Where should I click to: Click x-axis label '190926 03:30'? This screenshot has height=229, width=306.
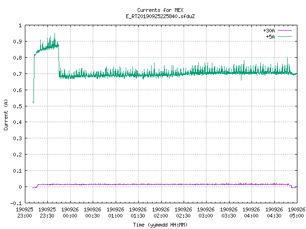[x=229, y=213]
